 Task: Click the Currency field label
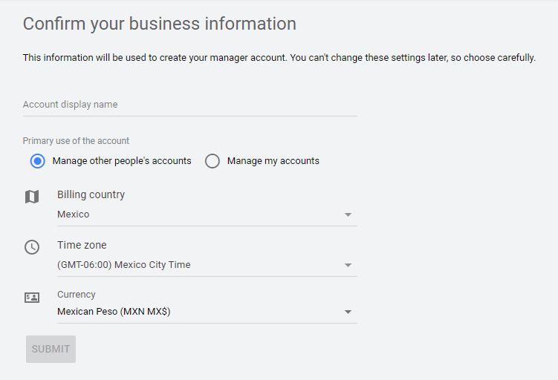(77, 295)
